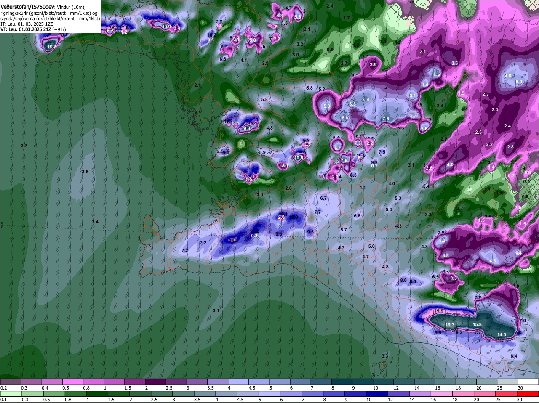Select the darkest purple 2 swatch in upper legend row
Screen dimensions: 539x403
pyautogui.click(x=155, y=382)
